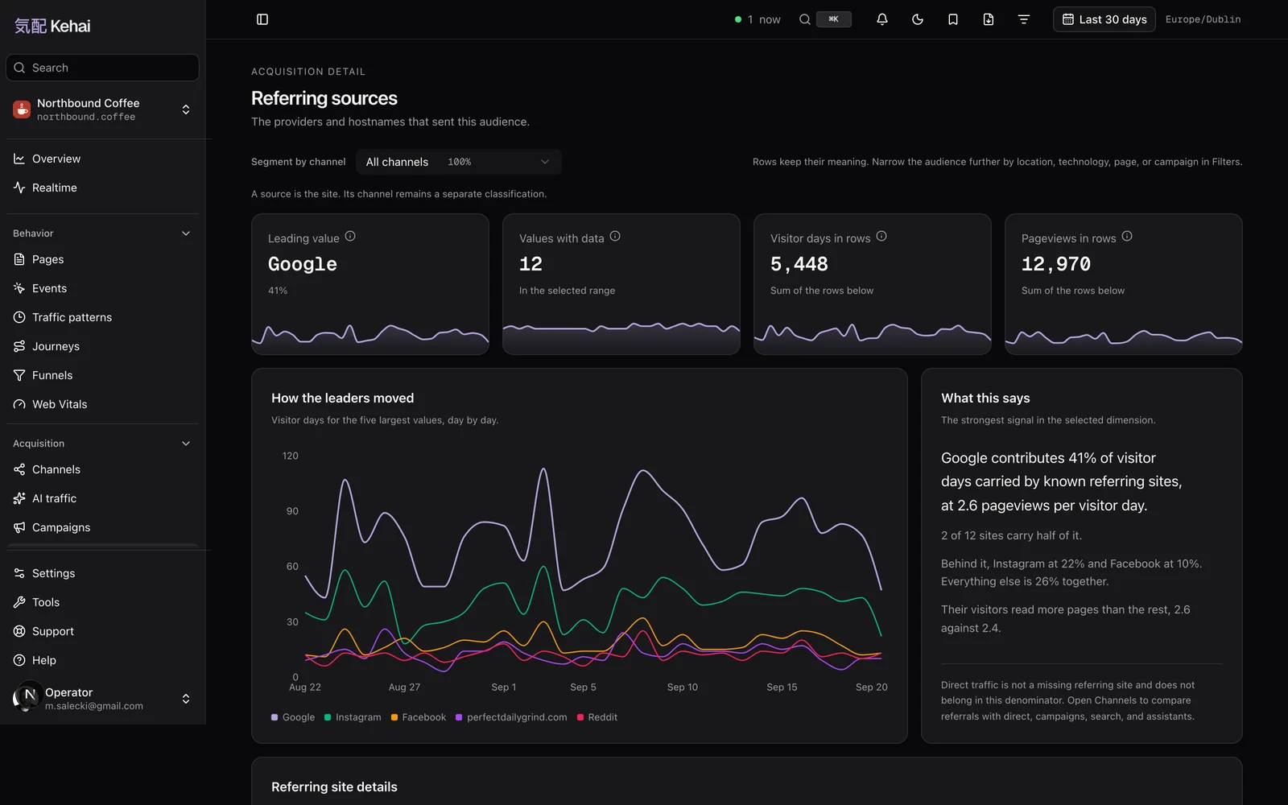Expand the Operator account menu
The height and width of the screenshot is (805, 1288).
(186, 699)
